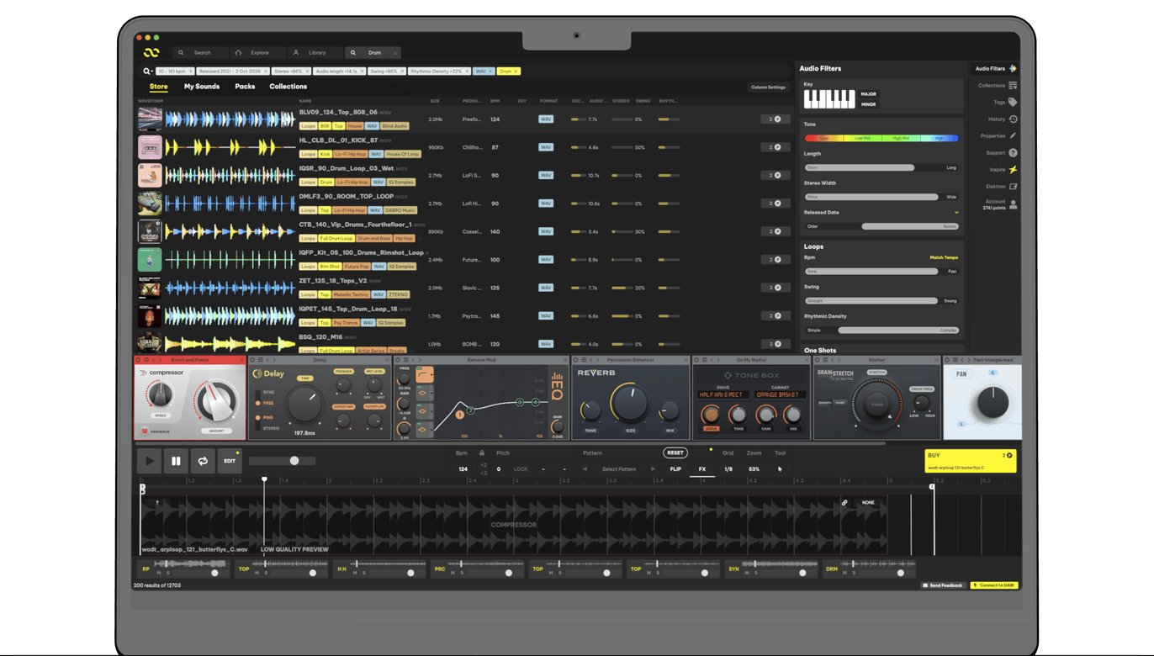Open the preset menu icon on Delay
This screenshot has width=1154, height=656.
tap(260, 360)
